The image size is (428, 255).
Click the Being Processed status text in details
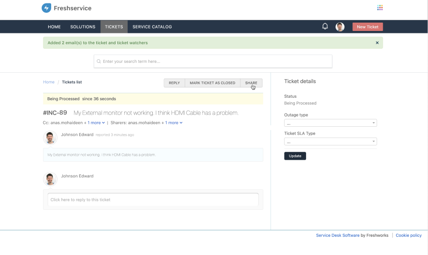click(300, 103)
